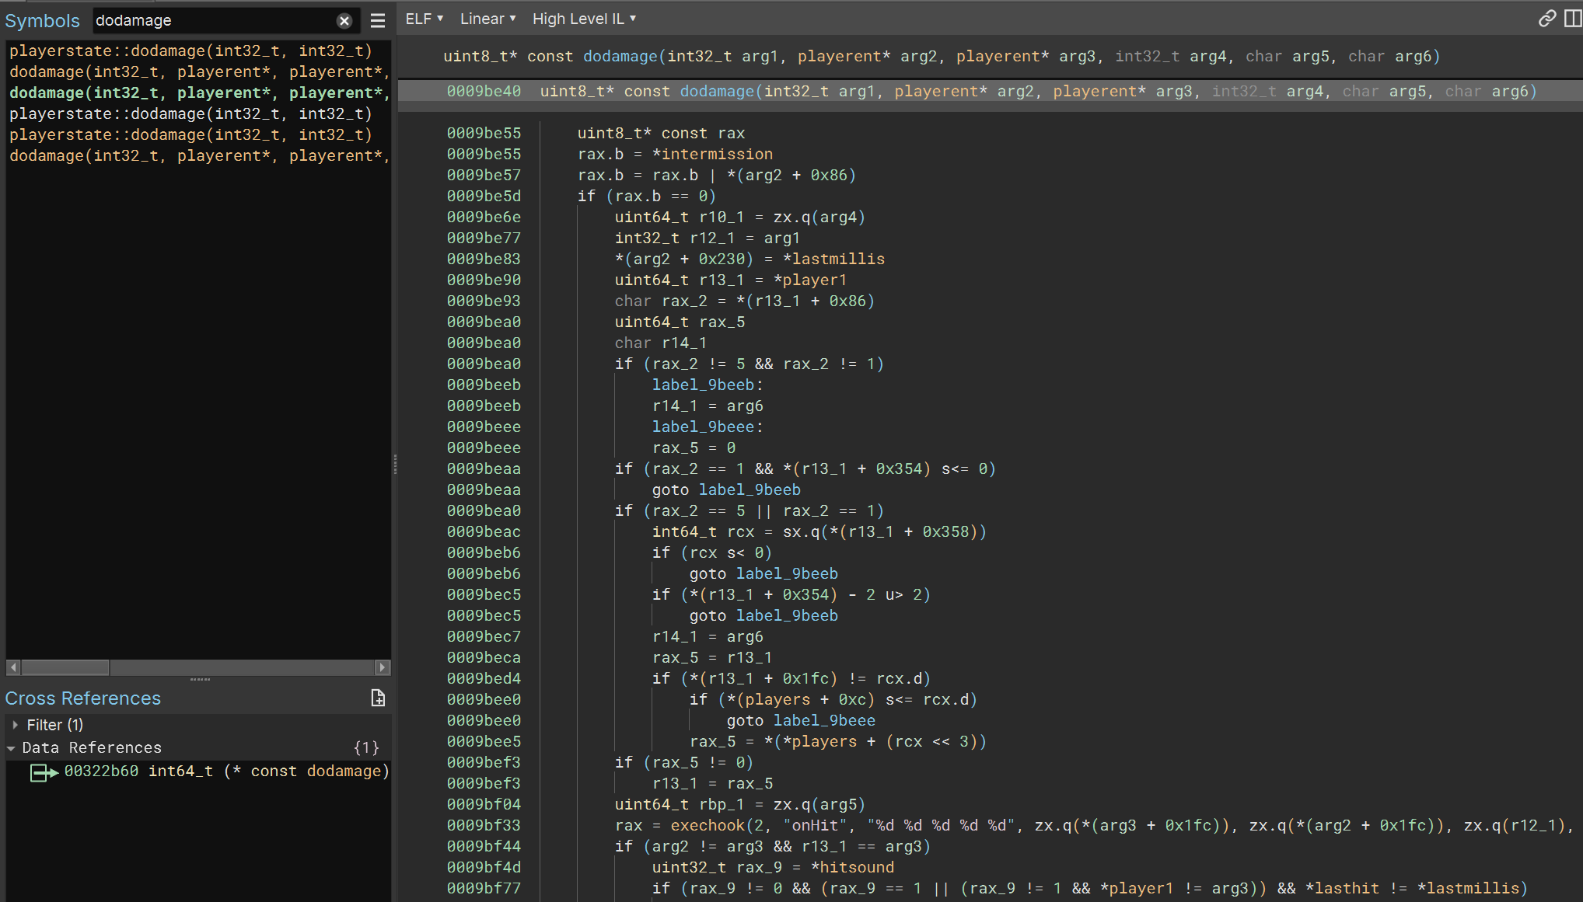
Task: Click address 0009be5d
Action: pos(484,196)
